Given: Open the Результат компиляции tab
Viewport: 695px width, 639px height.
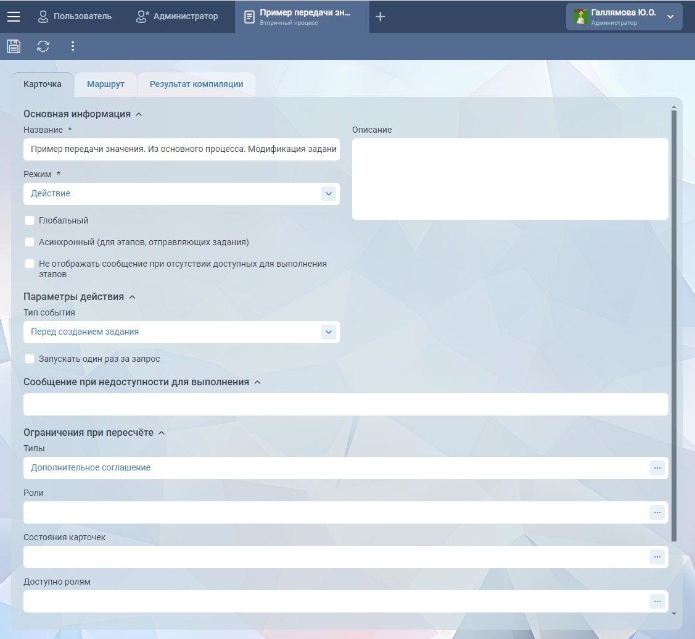Looking at the screenshot, I should [196, 85].
